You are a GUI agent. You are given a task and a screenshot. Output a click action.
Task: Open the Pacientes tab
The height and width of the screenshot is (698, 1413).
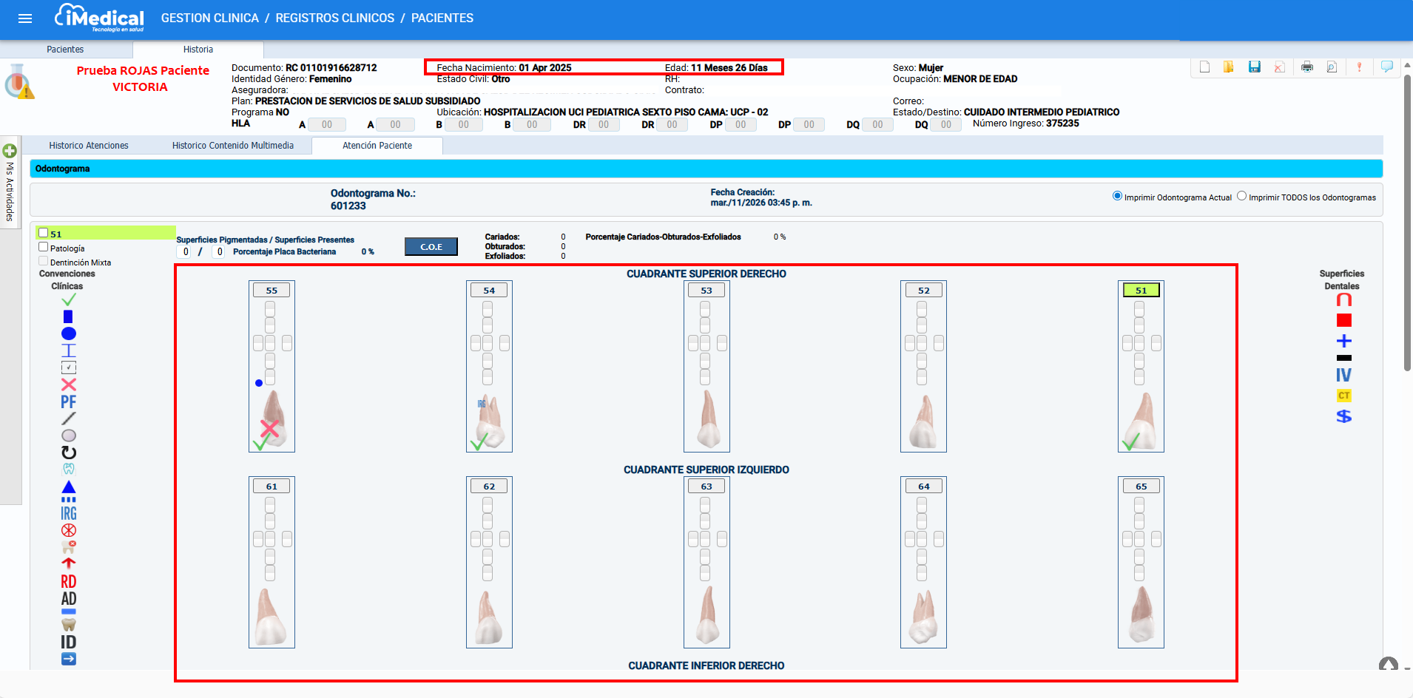[65, 50]
